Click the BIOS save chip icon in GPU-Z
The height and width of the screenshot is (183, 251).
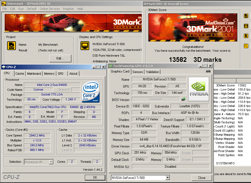183,99
